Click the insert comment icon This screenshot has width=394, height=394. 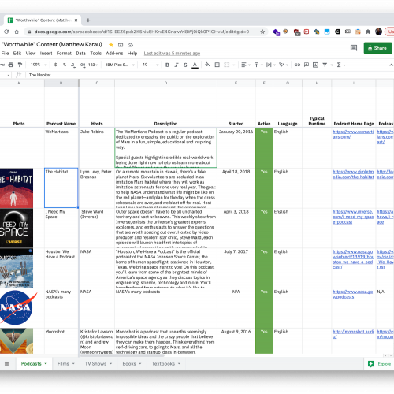point(307,65)
